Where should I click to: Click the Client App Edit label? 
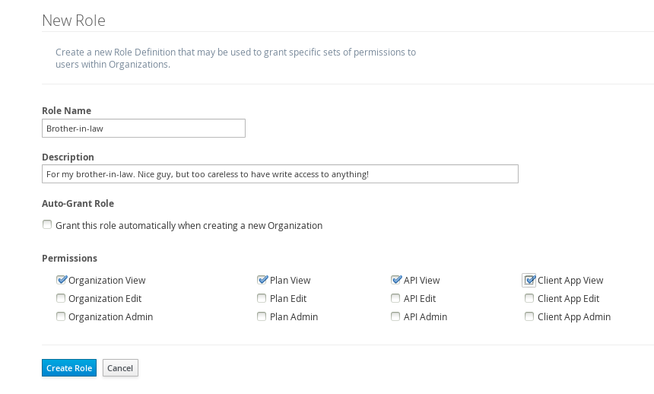(x=568, y=299)
